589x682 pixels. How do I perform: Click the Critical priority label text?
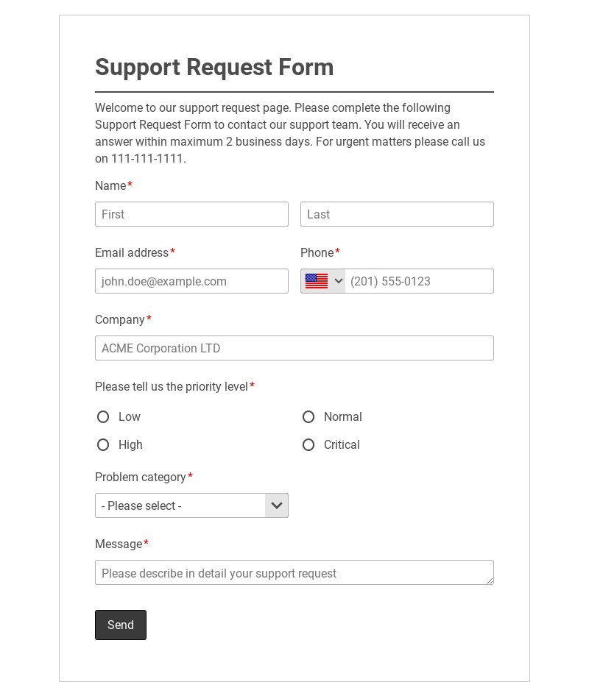click(342, 445)
